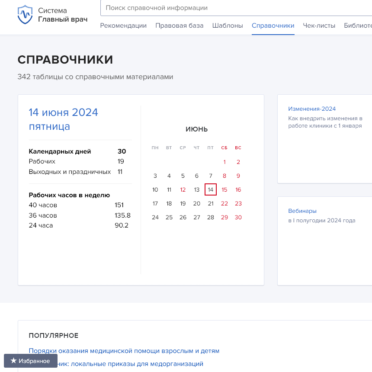The width and height of the screenshot is (372, 372).
Task: Click date 21 in the calendar
Action: 211,204
